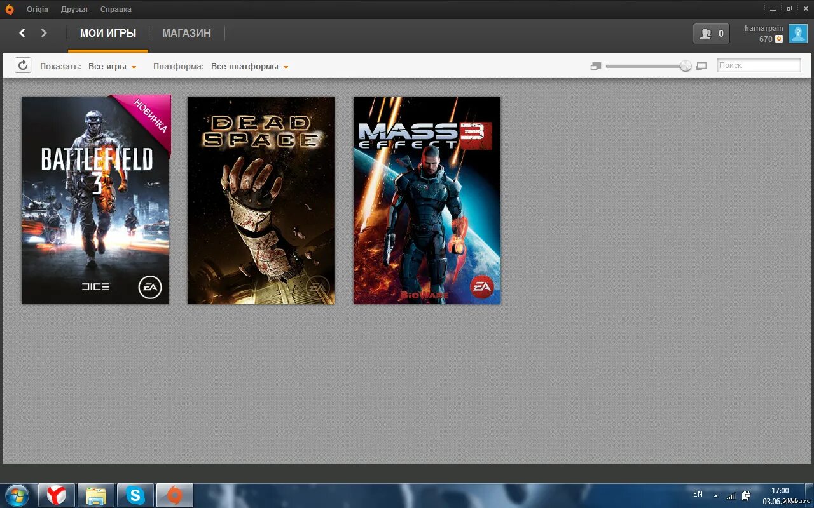Select the Battlefield 3 game cover
The height and width of the screenshot is (508, 814).
(x=95, y=200)
